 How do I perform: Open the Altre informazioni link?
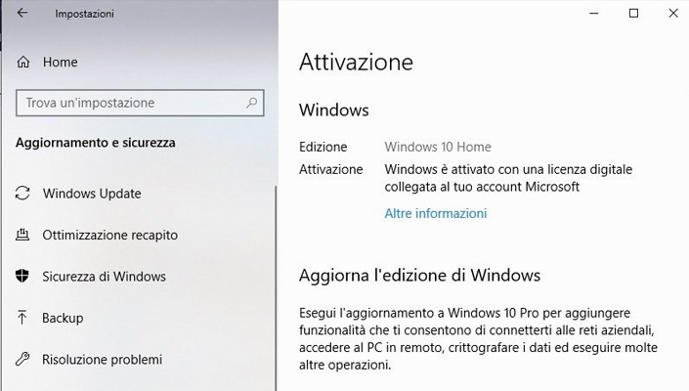435,213
